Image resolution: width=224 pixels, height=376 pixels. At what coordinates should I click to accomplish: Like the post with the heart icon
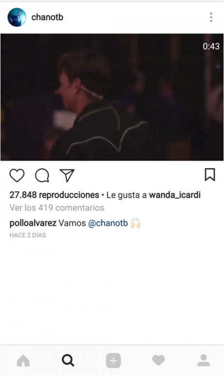pyautogui.click(x=17, y=175)
